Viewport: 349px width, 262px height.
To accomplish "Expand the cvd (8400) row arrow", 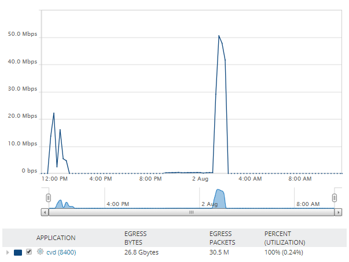I will (8, 252).
